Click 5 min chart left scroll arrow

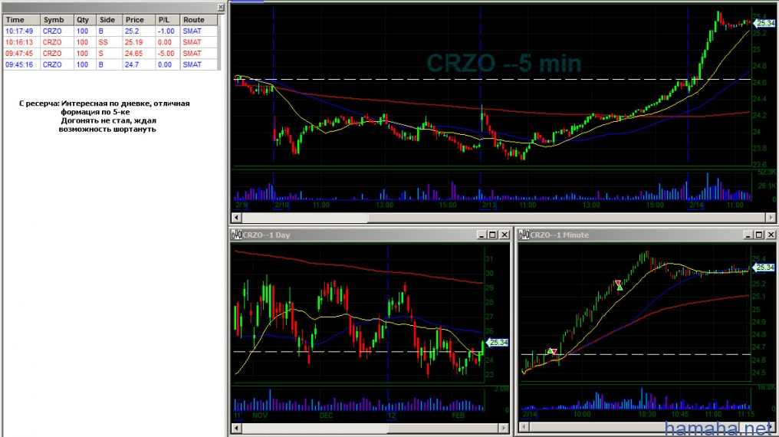236,218
